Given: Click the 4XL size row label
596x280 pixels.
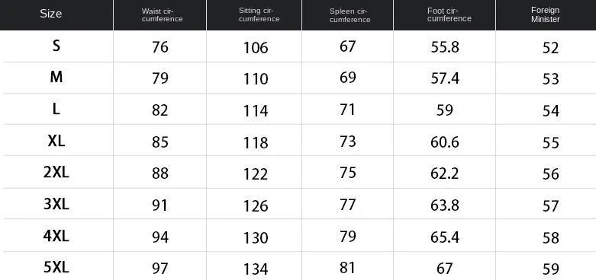Looking at the screenshot, I should point(56,237).
